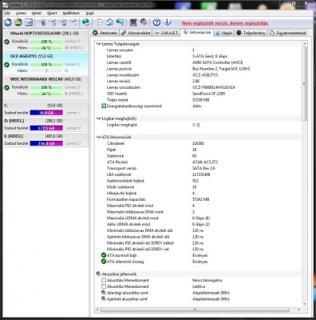Image resolution: width=316 pixels, height=320 pixels.
Task: Click the E: free space bar
Action: [46, 143]
